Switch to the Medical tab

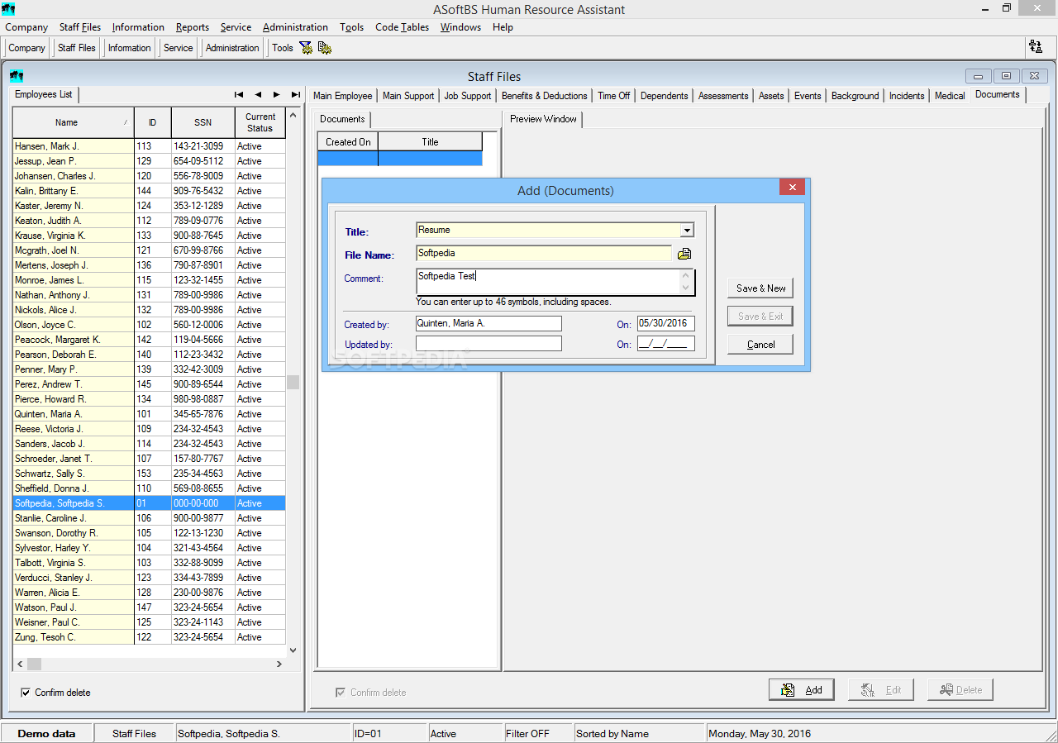[950, 96]
